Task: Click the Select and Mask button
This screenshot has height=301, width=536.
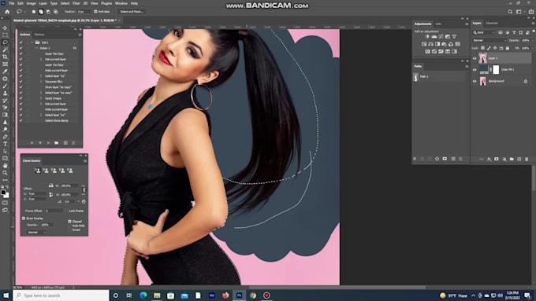Action: (x=132, y=12)
